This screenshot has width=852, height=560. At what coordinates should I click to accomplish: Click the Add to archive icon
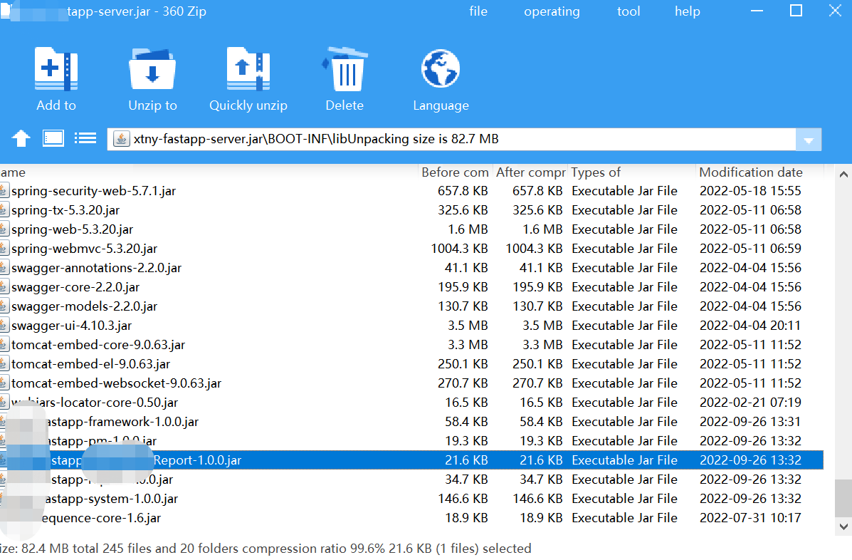(56, 69)
